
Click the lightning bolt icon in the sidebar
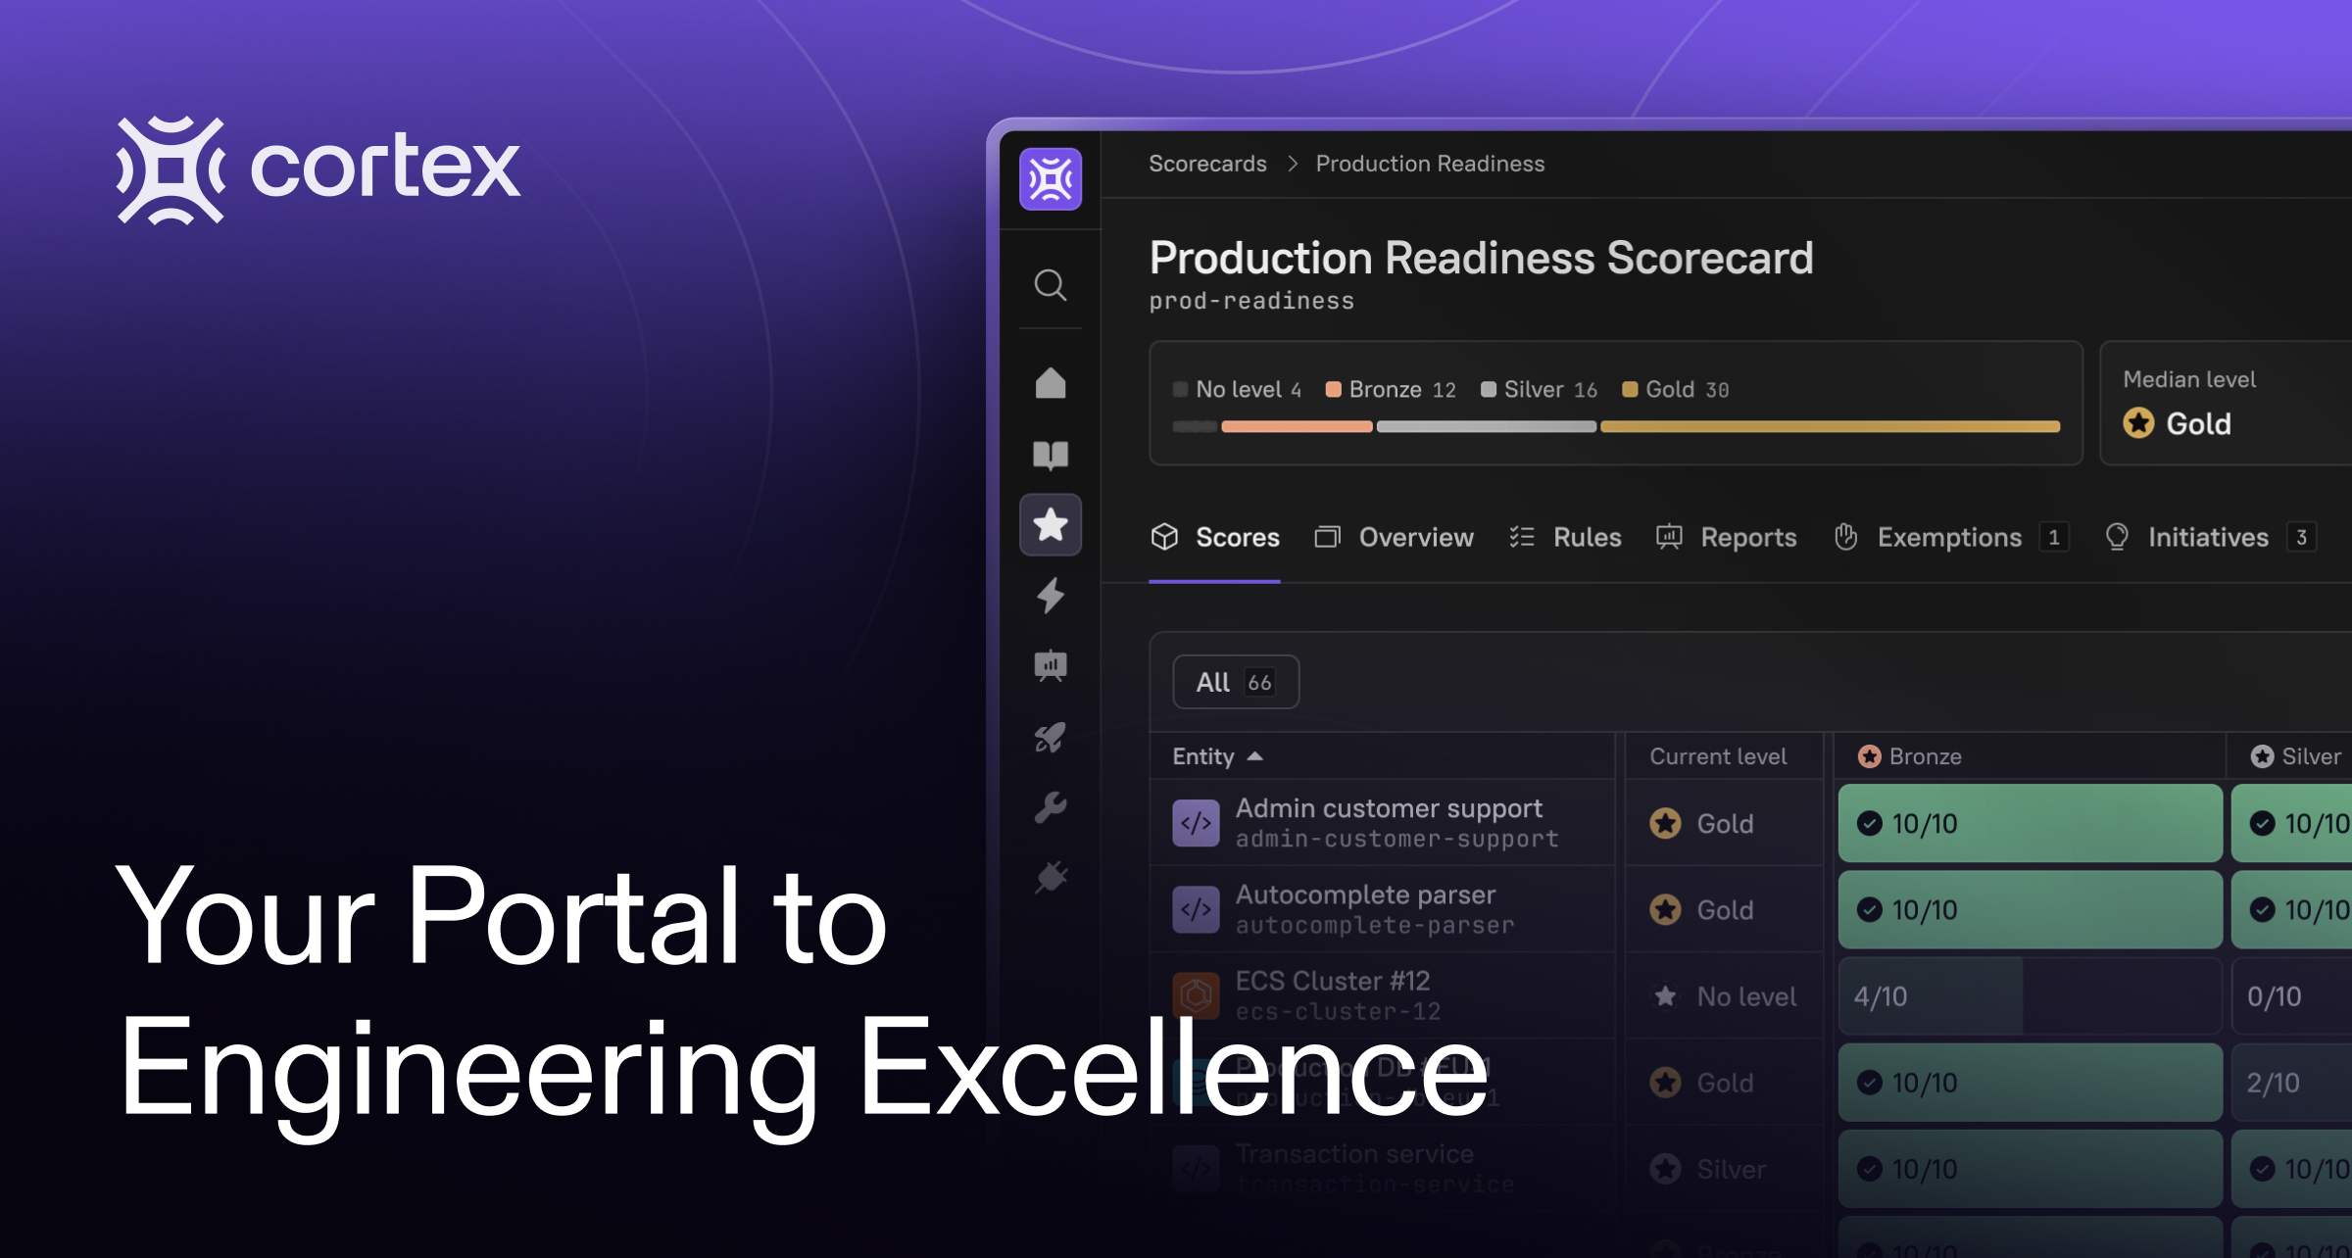pos(1050,597)
